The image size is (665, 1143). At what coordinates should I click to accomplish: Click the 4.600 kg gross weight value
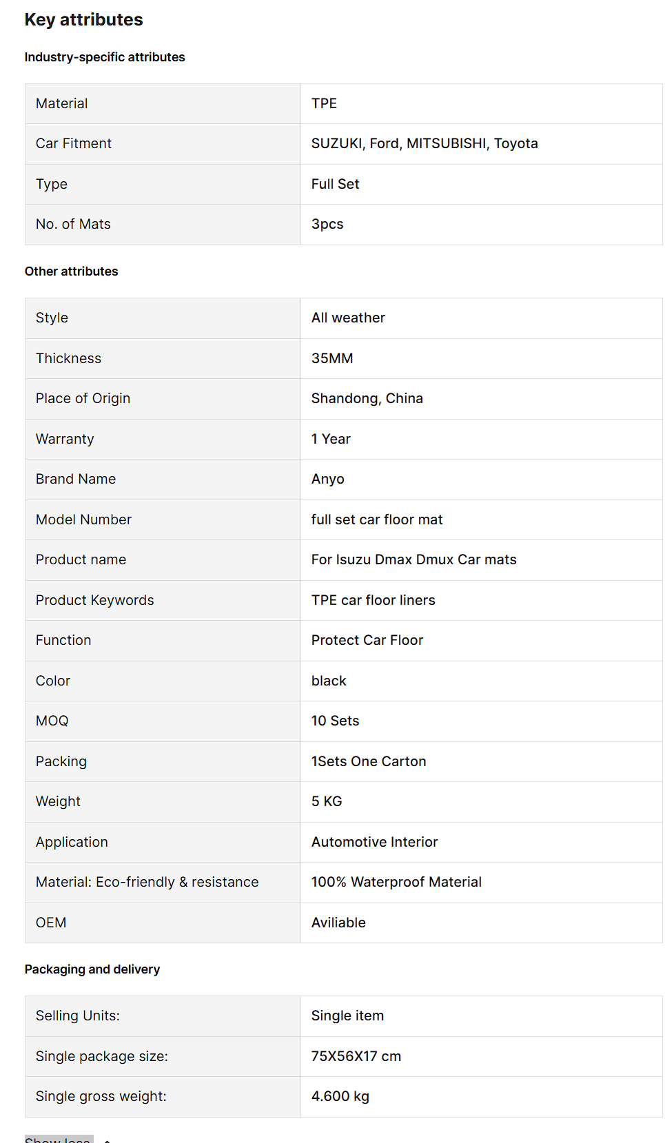[x=340, y=1096]
